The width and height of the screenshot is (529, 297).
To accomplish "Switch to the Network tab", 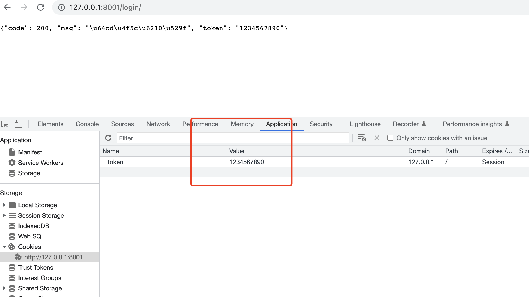I will point(158,124).
